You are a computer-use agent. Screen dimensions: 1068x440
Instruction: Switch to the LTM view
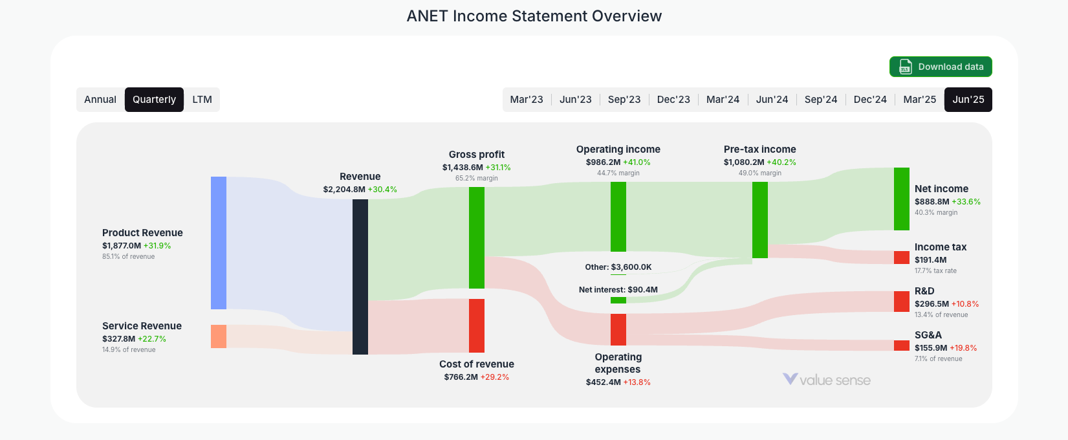202,100
